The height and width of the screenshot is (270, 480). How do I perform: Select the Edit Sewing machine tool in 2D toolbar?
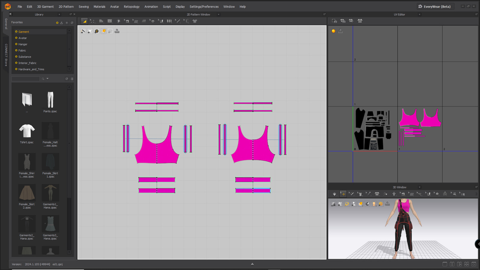click(127, 21)
